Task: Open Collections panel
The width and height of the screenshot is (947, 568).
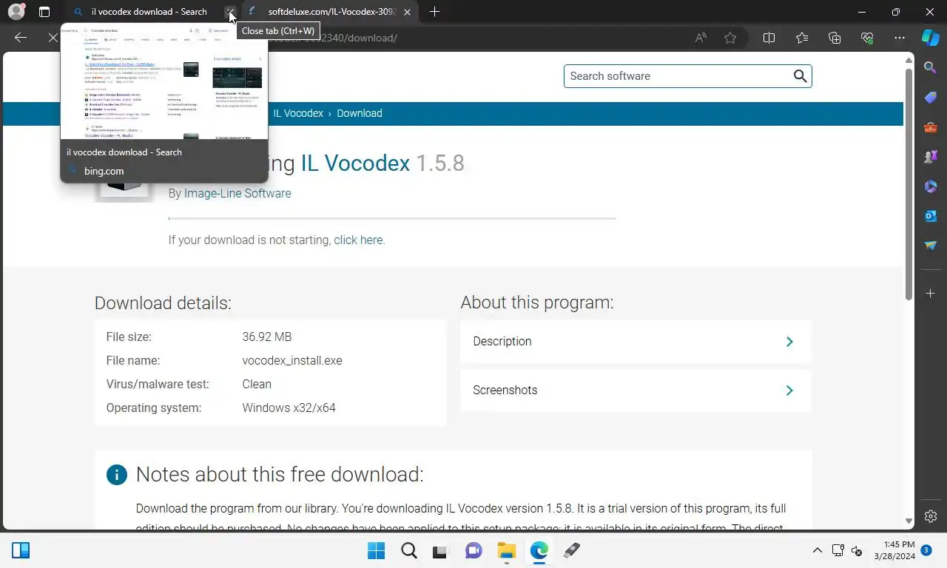Action: point(835,38)
